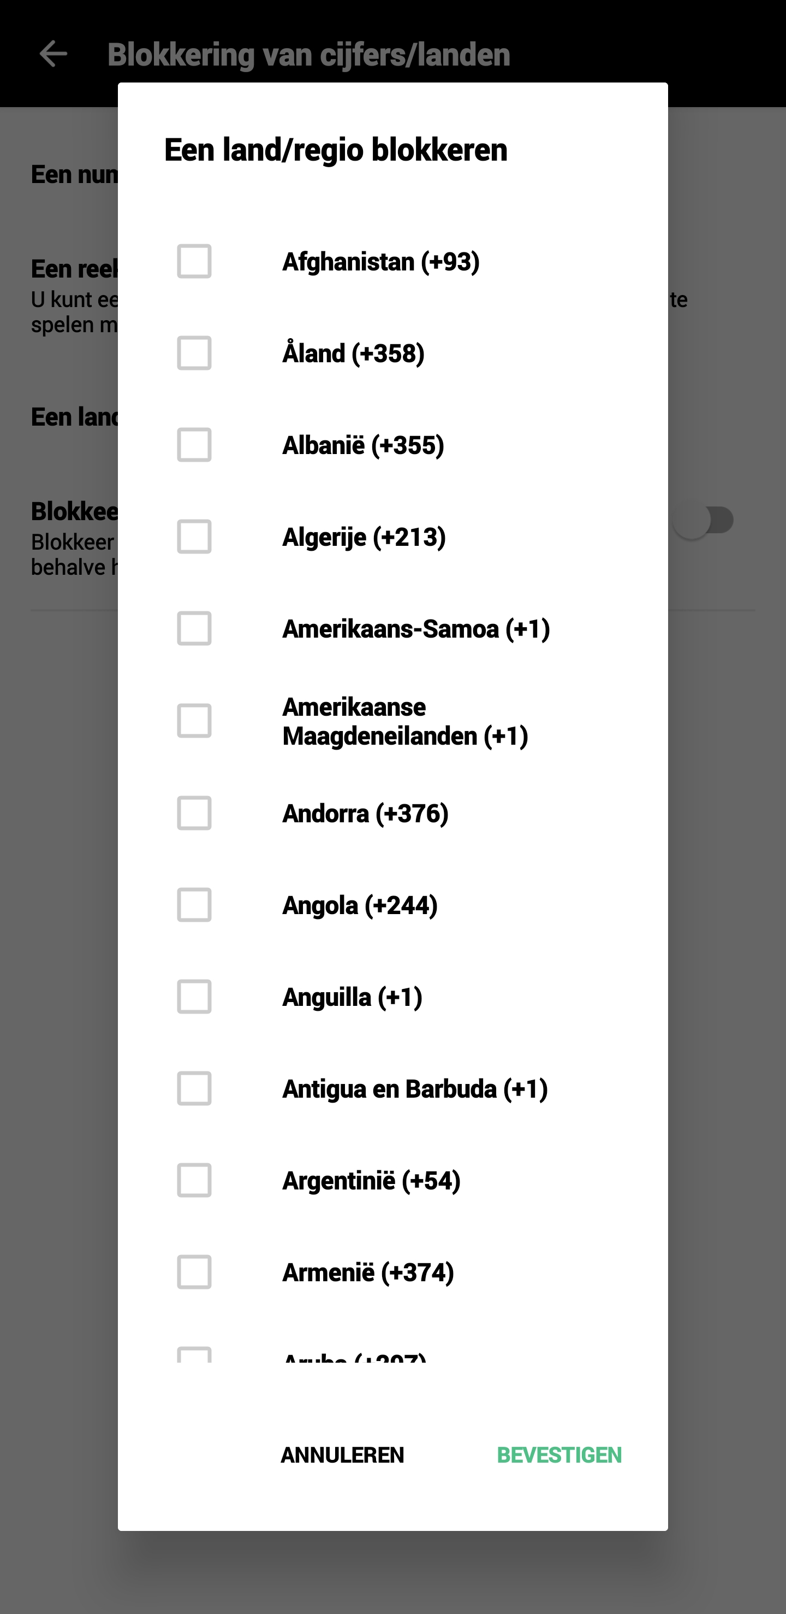Enable the Amerikaans-Samoa (+1) checkbox
Screen dimensions: 786x1614
194,628
